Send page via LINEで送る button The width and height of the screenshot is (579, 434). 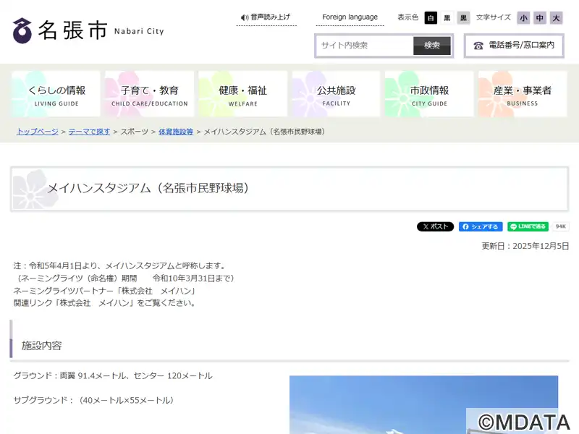click(528, 226)
